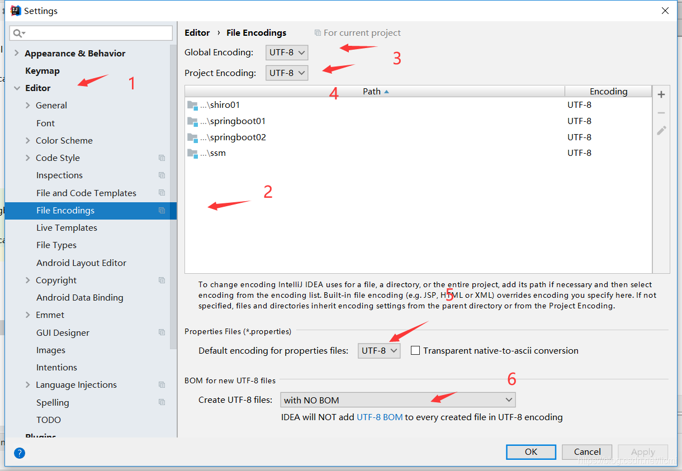Open Android Layout Editor settings
Image resolution: width=682 pixels, height=471 pixels.
point(81,263)
